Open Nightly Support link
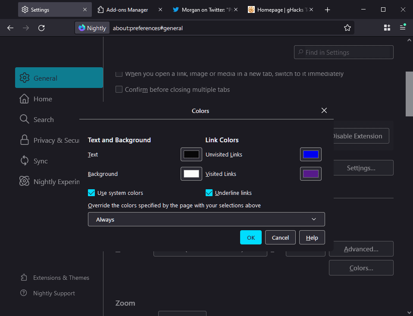 tap(54, 293)
